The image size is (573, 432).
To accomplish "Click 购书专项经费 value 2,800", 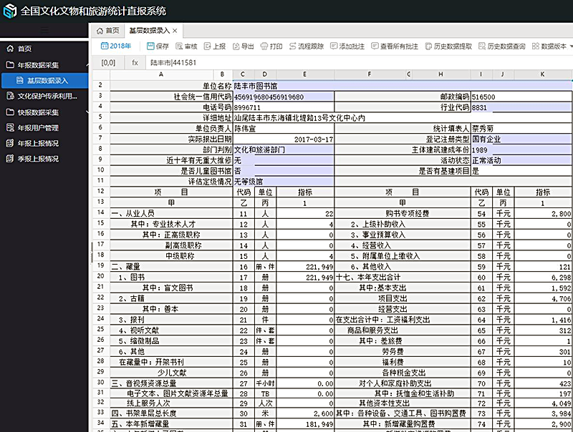I will 543,213.
